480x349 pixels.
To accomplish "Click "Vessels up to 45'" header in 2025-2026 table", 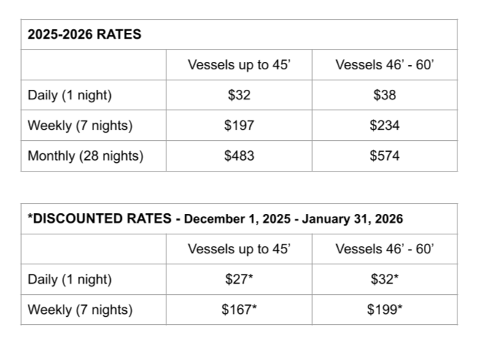I will 239,64.
